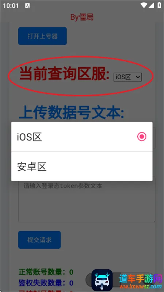Tap the Wi-Fi status bar icon
The image size is (164, 292).
[144, 5]
